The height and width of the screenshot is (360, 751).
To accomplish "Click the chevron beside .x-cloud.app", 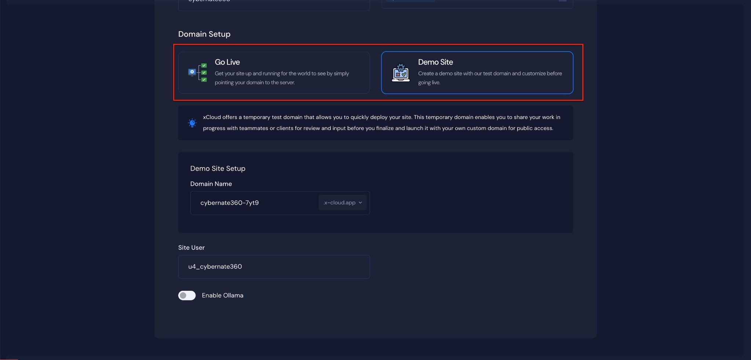I will coord(360,203).
